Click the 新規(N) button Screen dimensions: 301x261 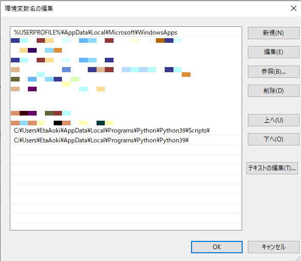[x=273, y=33]
